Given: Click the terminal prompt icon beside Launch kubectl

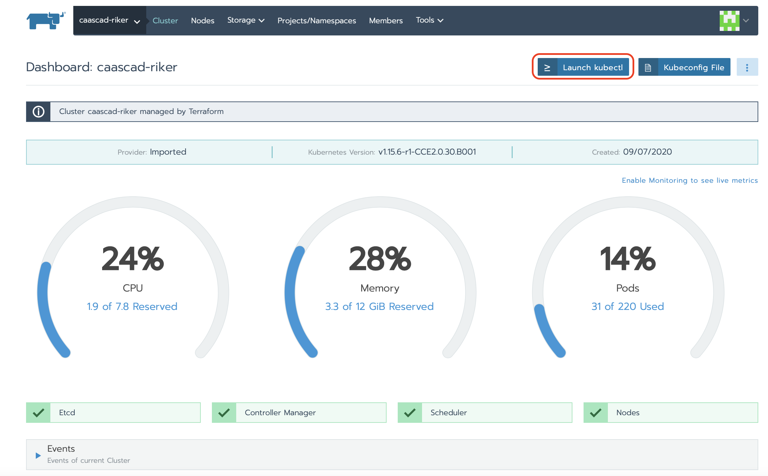Looking at the screenshot, I should click(547, 67).
